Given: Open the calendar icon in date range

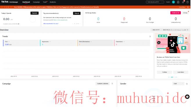Looking at the screenshot, I should coord(188,30).
